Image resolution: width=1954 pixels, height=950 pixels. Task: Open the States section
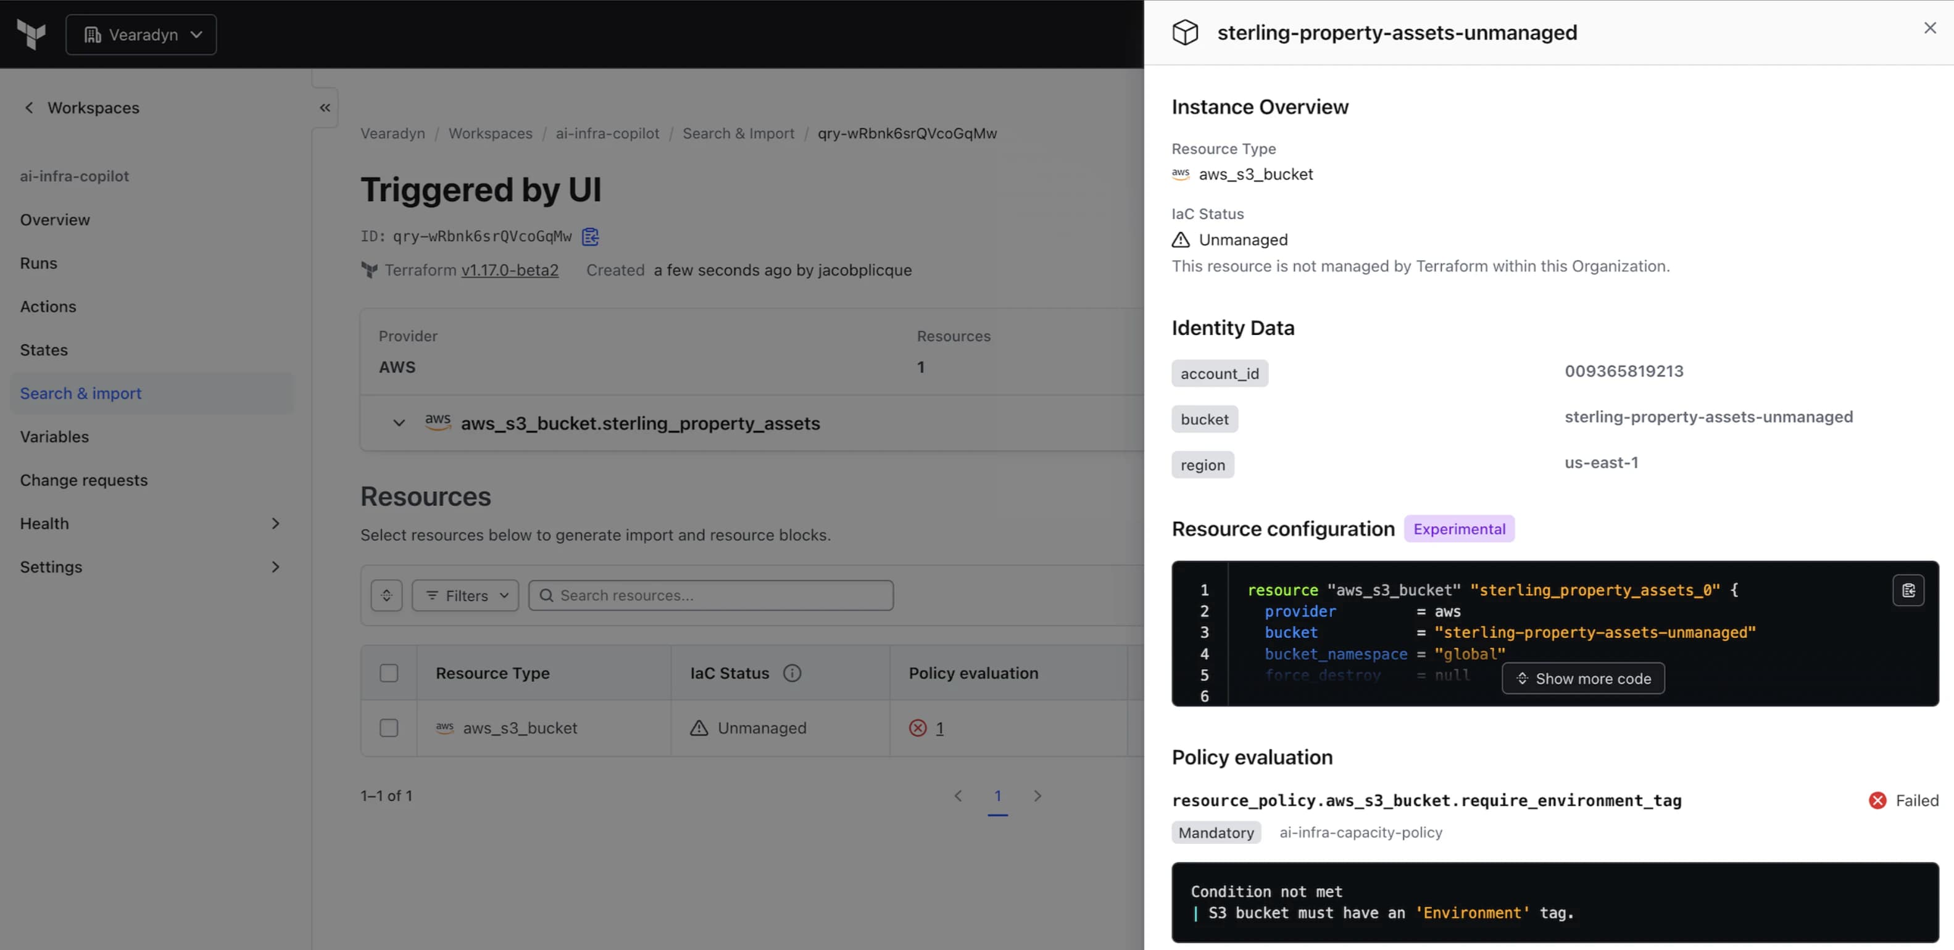[x=43, y=350]
